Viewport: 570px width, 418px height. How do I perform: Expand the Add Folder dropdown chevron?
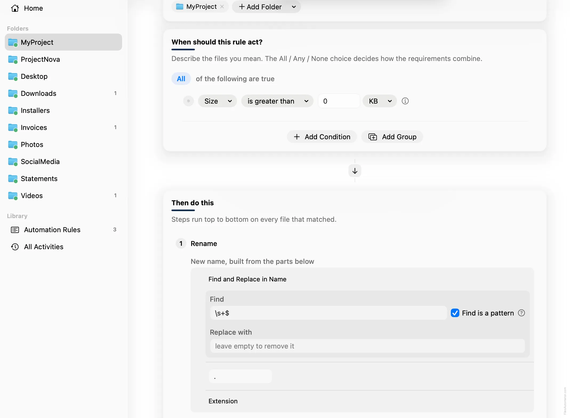294,7
